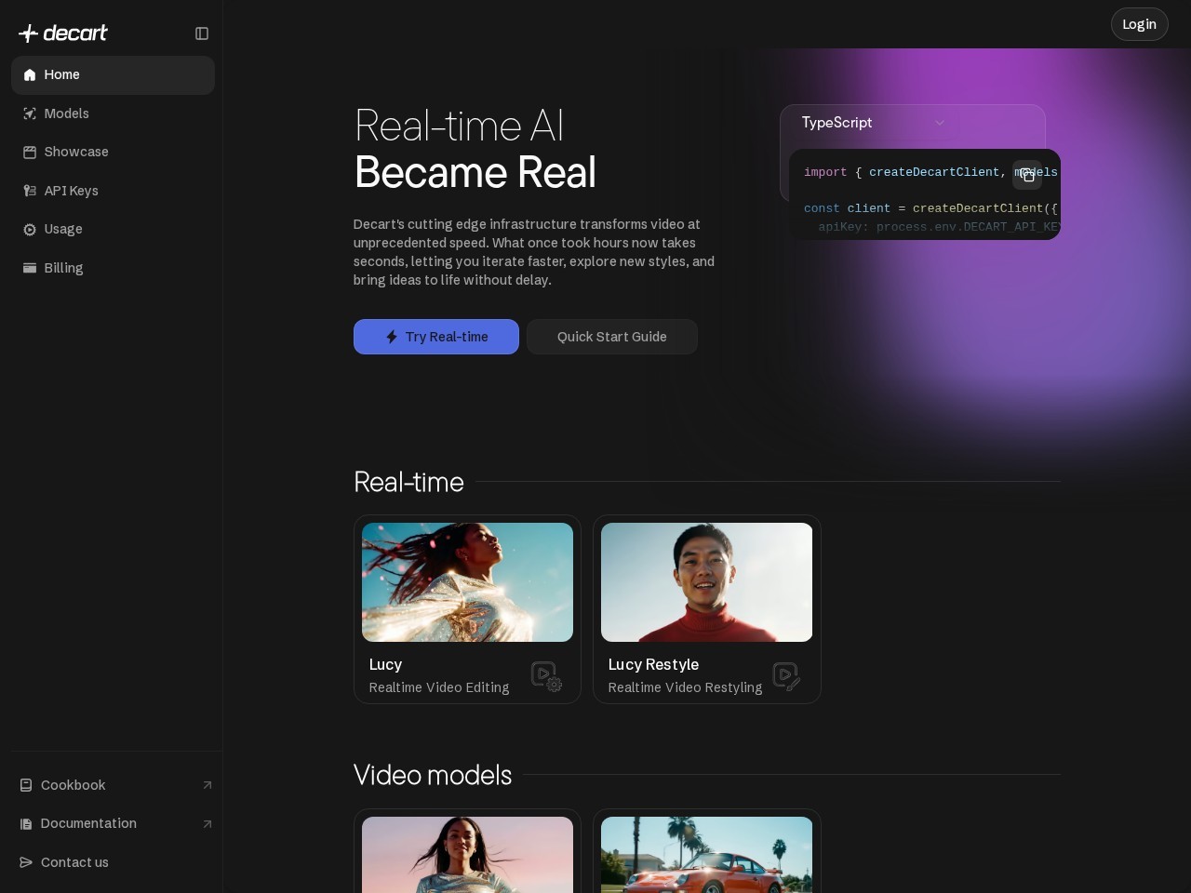Click the API Keys icon in the sidebar
This screenshot has width=1191, height=893.
pyautogui.click(x=30, y=191)
